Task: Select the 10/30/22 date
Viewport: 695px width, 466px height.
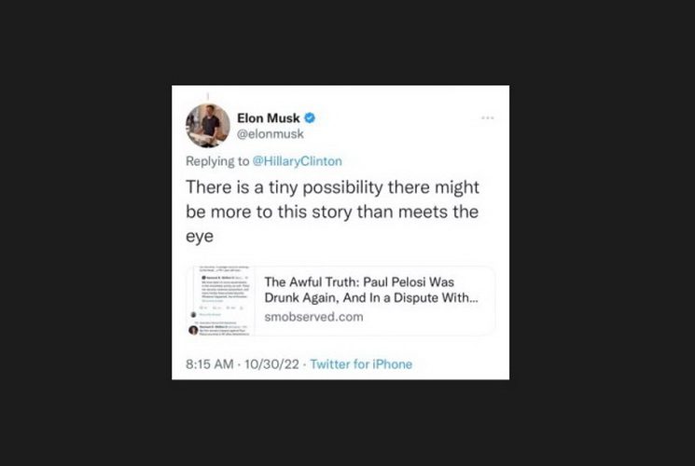Action: coord(271,363)
